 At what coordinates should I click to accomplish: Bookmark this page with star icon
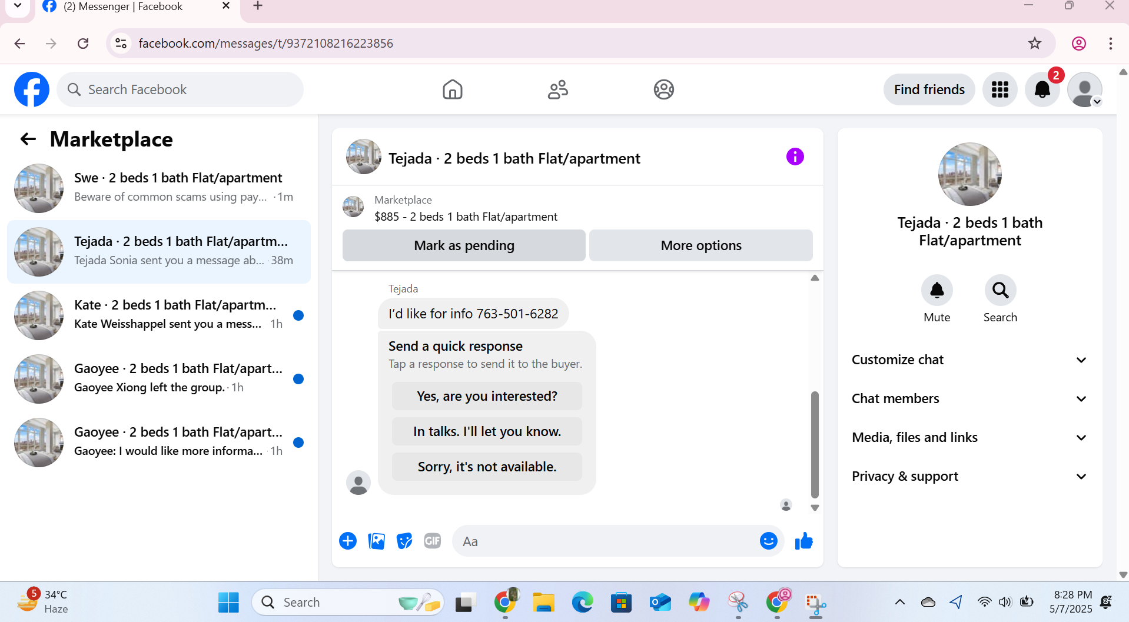(x=1034, y=43)
